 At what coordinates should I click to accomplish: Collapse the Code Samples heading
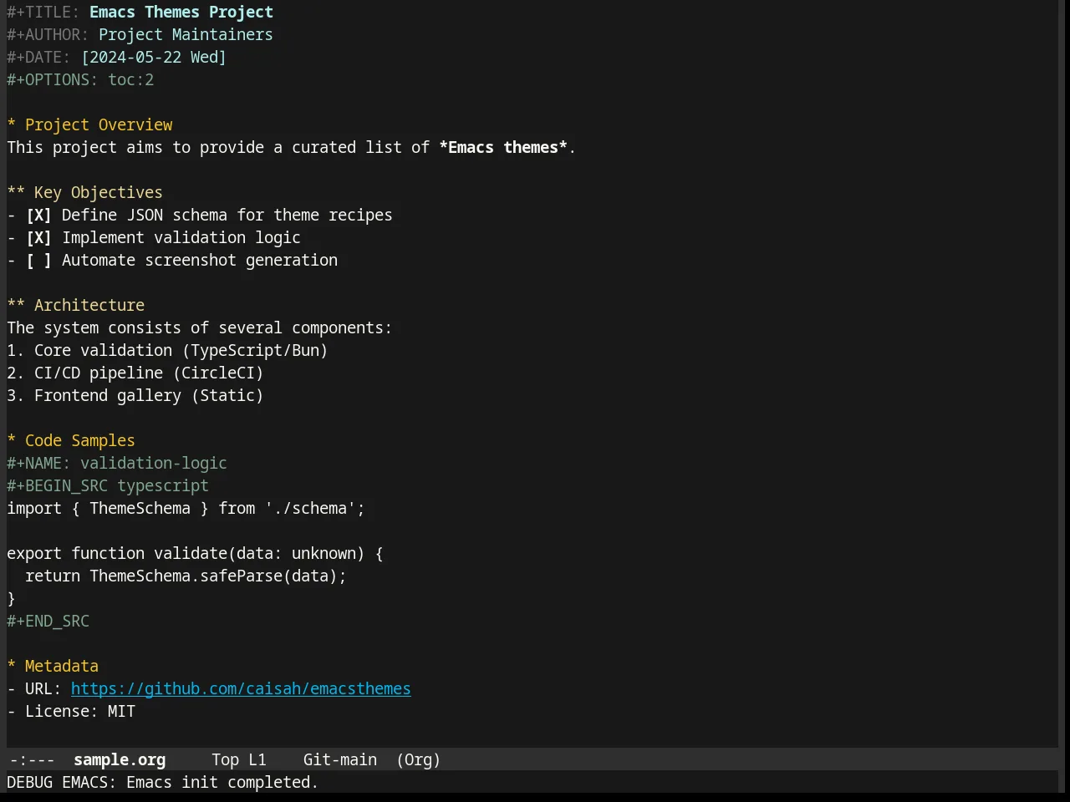(x=71, y=441)
